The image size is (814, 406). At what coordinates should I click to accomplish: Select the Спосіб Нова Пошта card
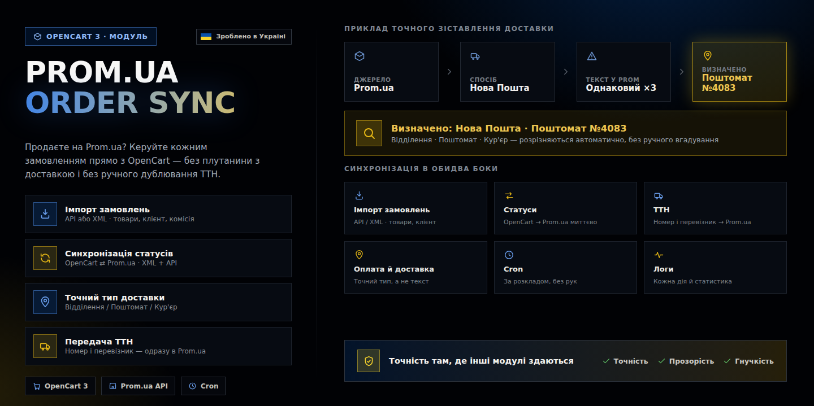tap(508, 72)
